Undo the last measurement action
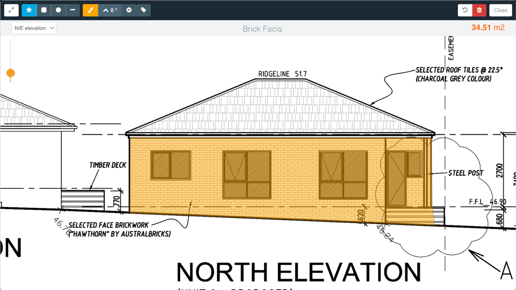Image resolution: width=516 pixels, height=290 pixels. click(464, 10)
